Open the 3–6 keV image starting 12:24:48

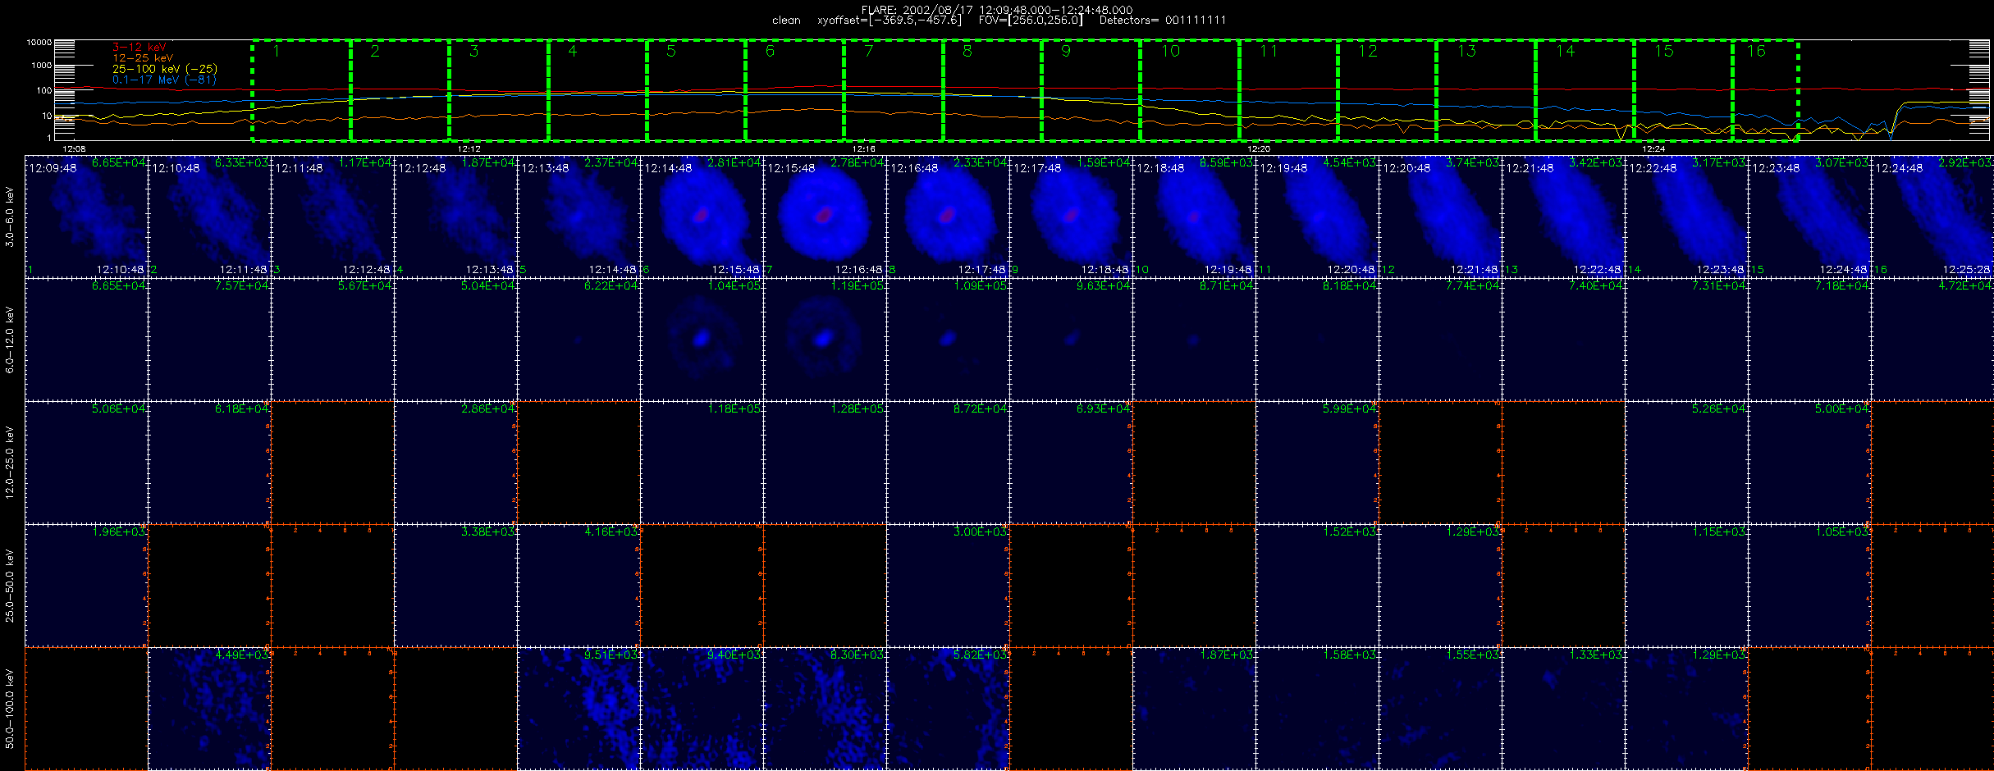(x=1932, y=217)
